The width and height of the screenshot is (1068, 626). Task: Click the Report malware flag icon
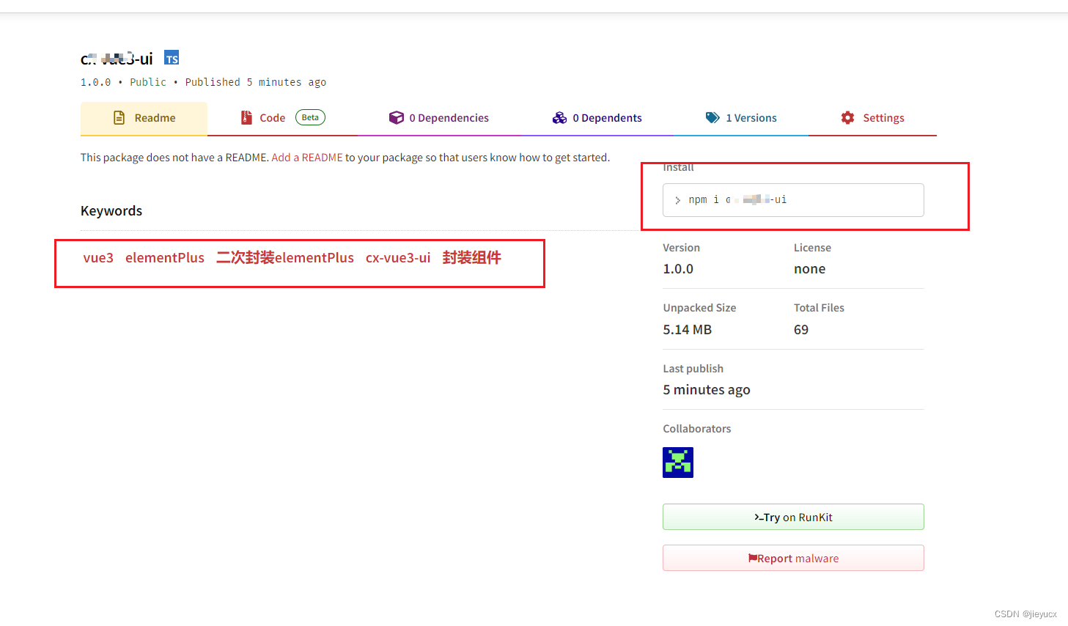pos(752,558)
